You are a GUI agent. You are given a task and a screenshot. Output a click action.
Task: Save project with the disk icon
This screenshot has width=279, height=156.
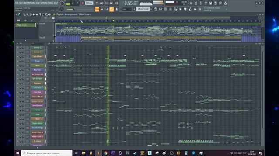click(x=210, y=3)
